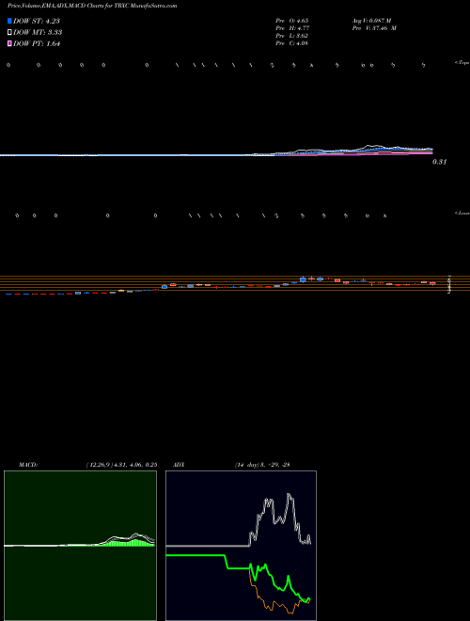Click the 'Avg V: 0.087 M' volume text
This screenshot has width=470, height=621.
click(x=371, y=20)
